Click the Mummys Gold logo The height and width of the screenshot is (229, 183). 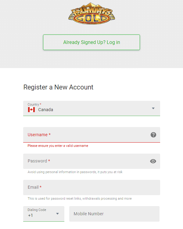point(91,15)
